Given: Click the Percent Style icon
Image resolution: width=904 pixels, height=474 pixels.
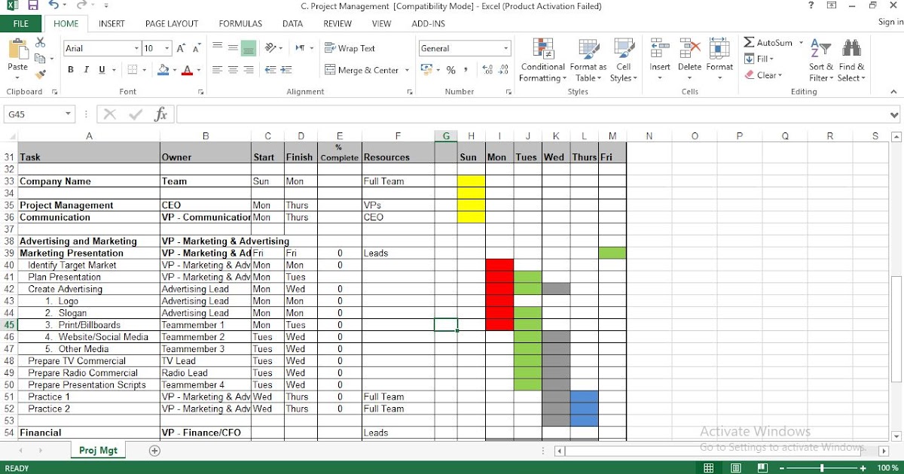Looking at the screenshot, I should coord(450,69).
